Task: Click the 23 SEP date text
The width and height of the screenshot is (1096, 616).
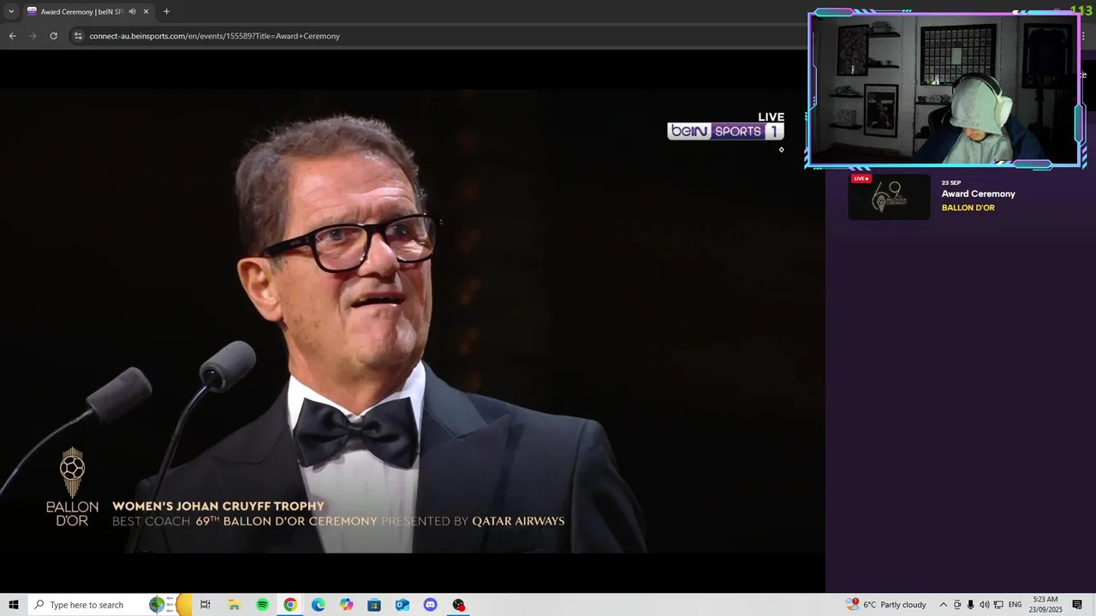Action: [951, 183]
